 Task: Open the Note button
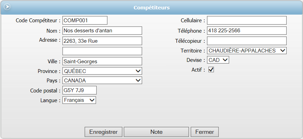156,132
